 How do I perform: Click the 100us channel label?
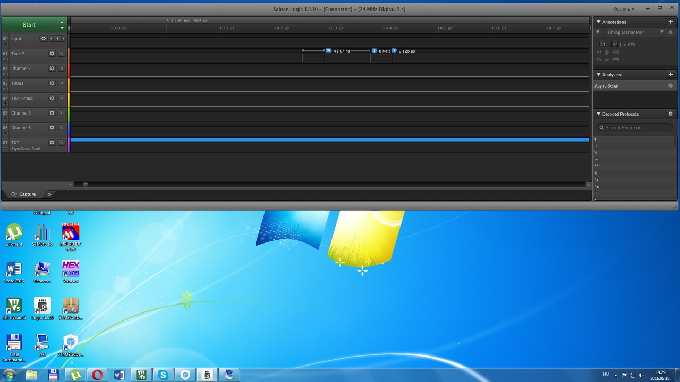[x=17, y=83]
